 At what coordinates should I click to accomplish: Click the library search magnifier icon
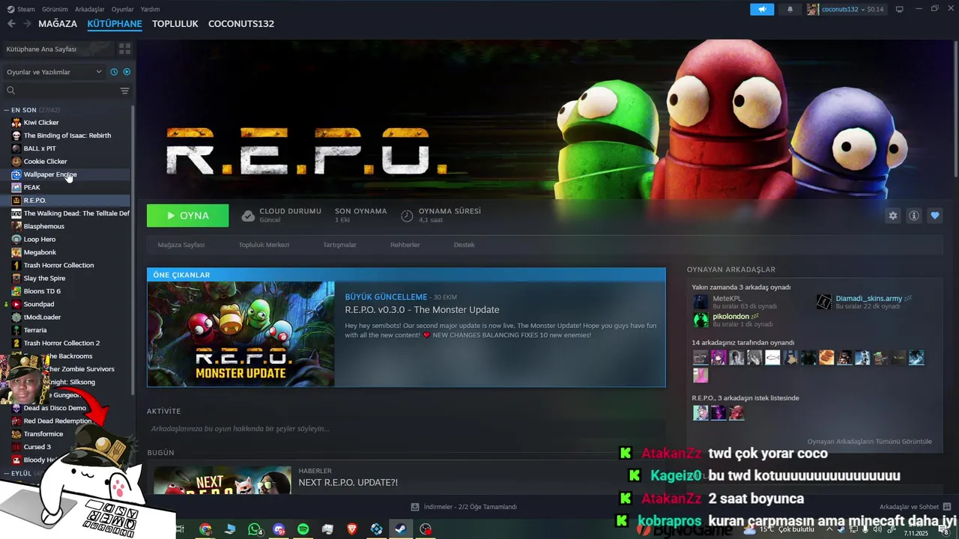tap(10, 91)
